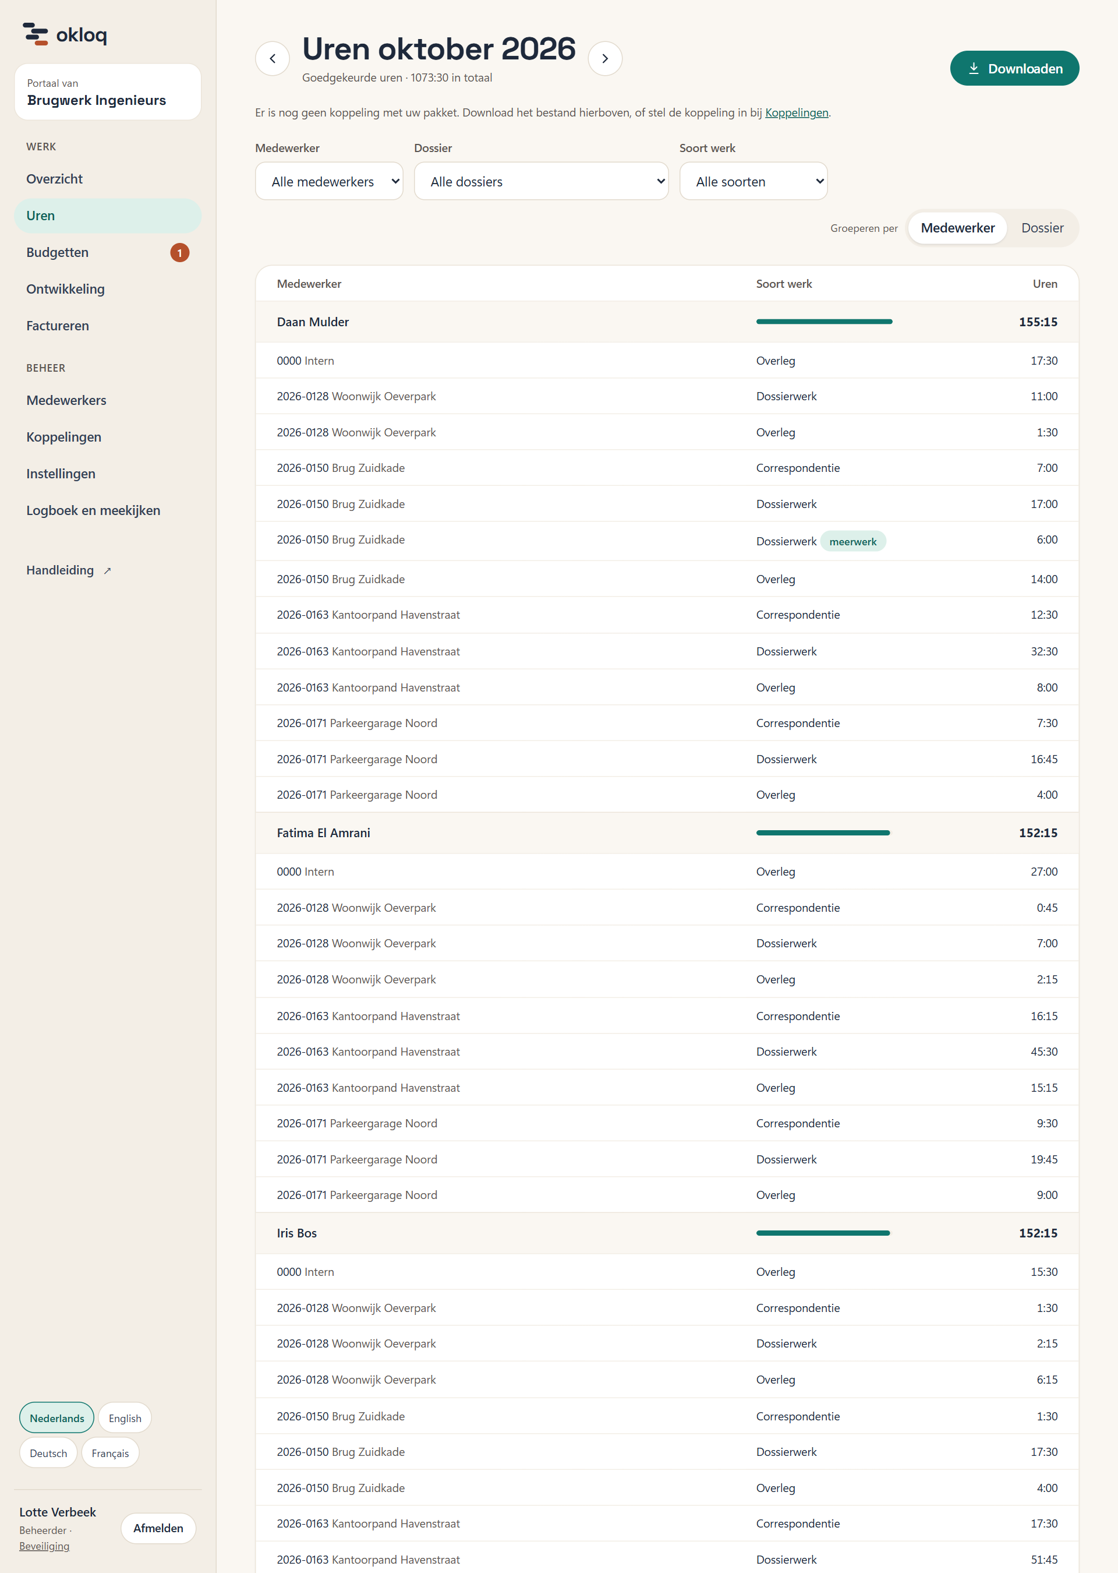Click the Handleiding external link arrow
1118x1573 pixels.
pyautogui.click(x=107, y=571)
